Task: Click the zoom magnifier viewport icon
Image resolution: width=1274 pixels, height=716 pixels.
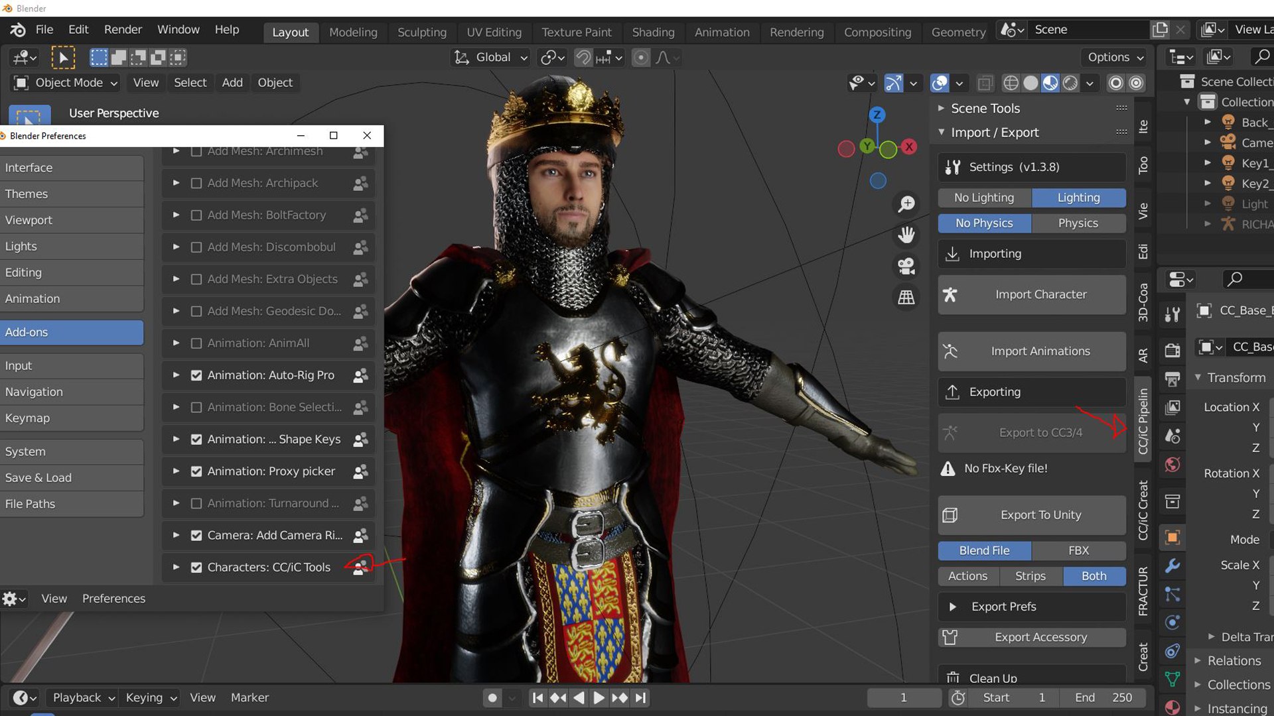Action: pos(906,204)
